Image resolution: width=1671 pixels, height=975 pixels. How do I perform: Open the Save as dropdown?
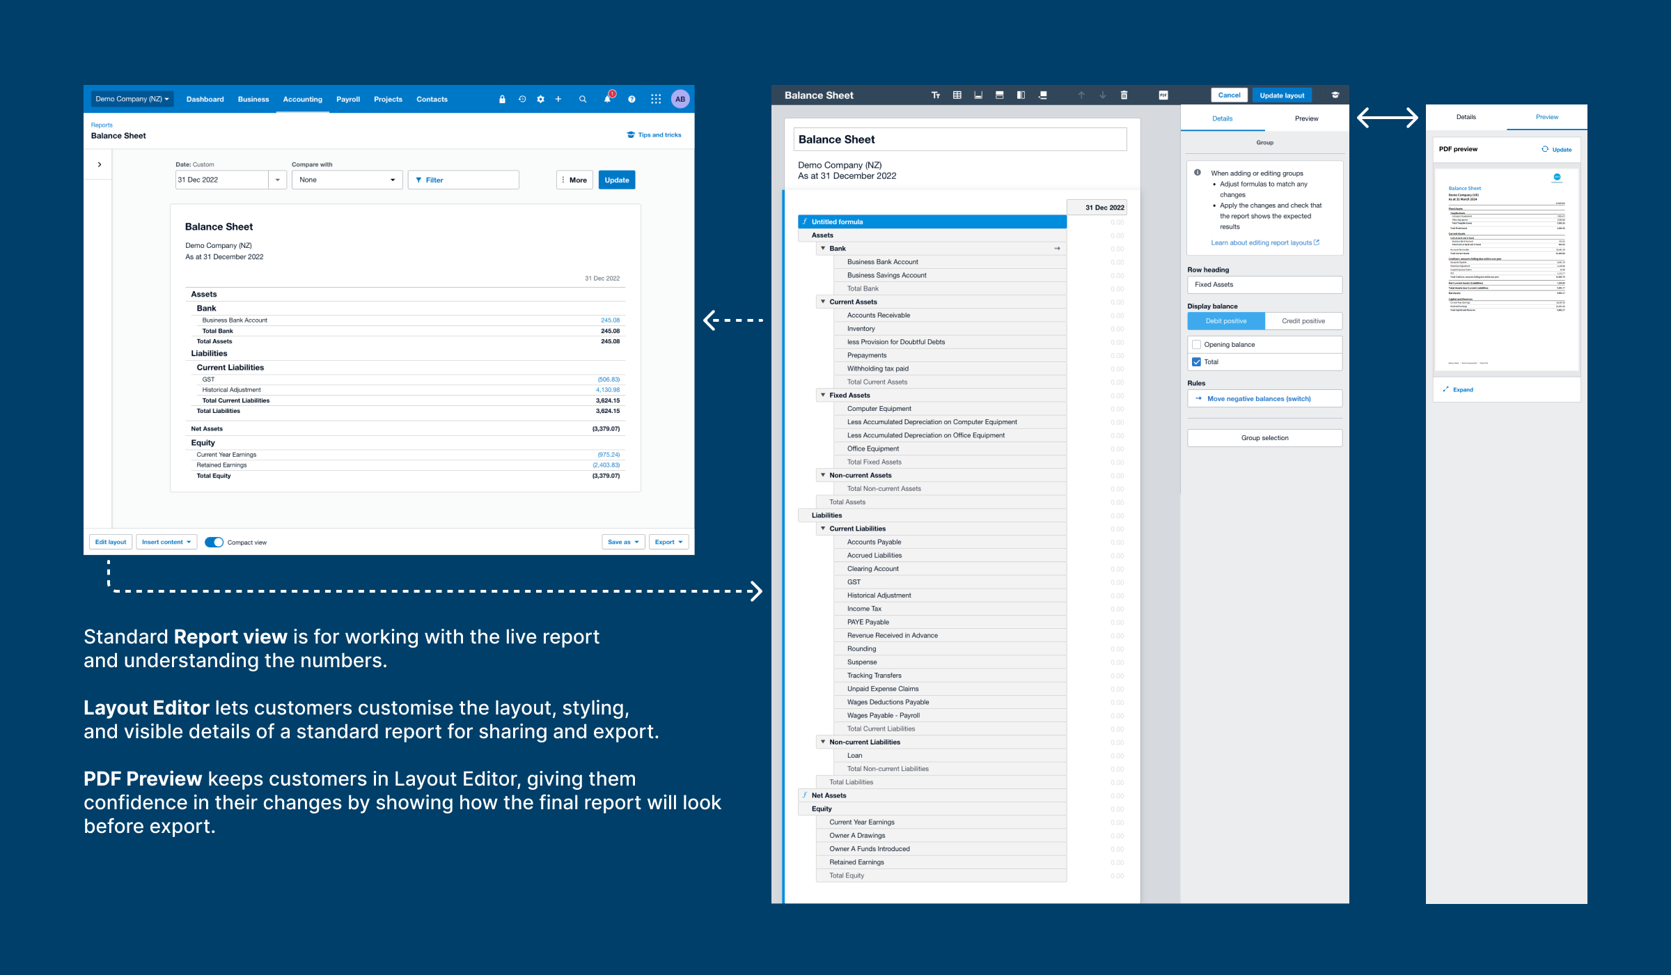623,542
